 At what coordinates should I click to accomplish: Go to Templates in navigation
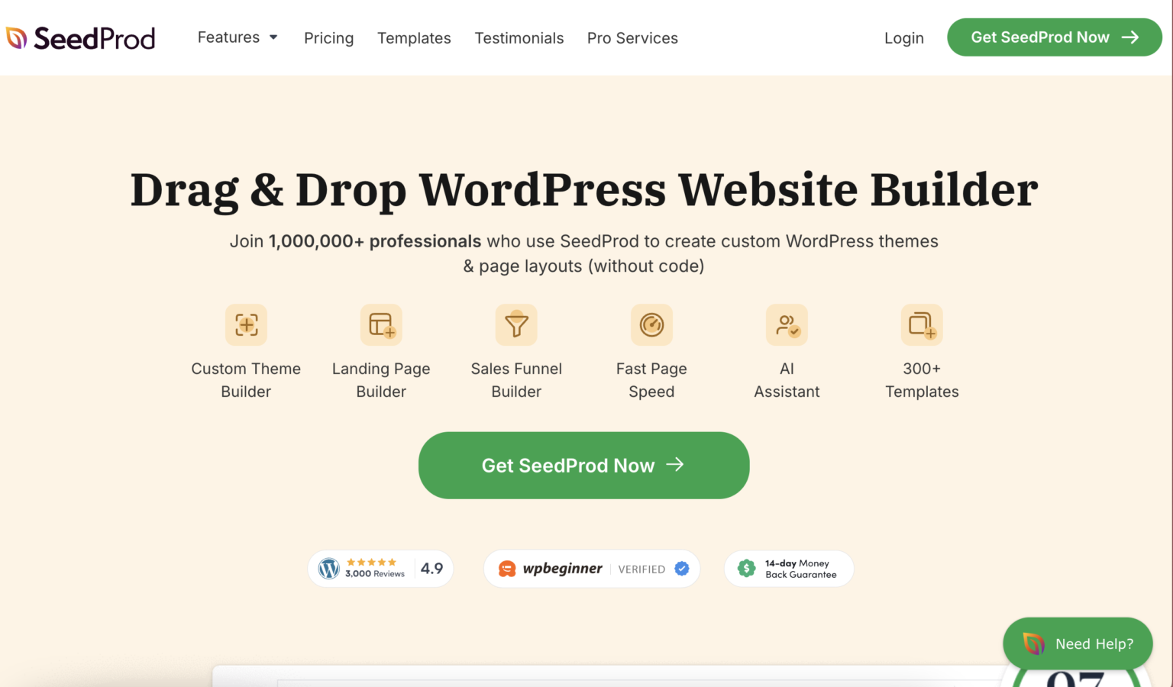[414, 38]
